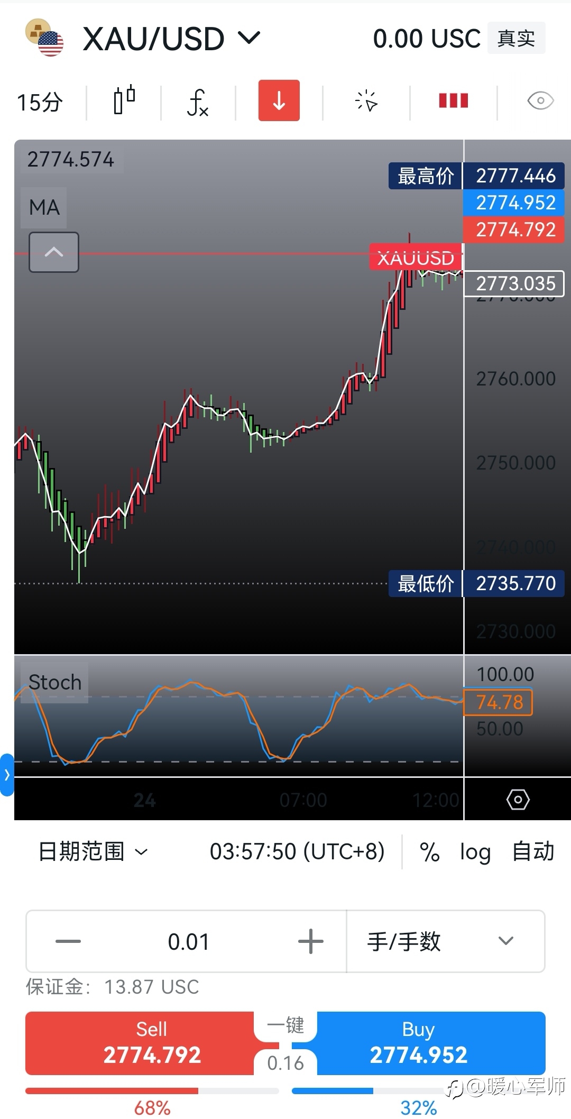Decrease lot size with minus button
The height and width of the screenshot is (1119, 571).
(68, 941)
